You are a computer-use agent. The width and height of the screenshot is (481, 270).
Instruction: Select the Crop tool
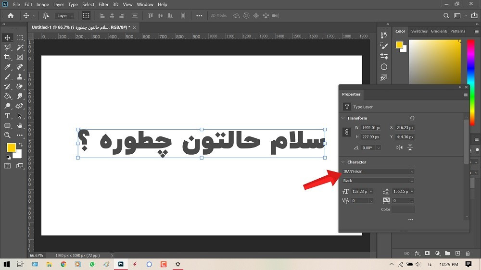coord(7,57)
